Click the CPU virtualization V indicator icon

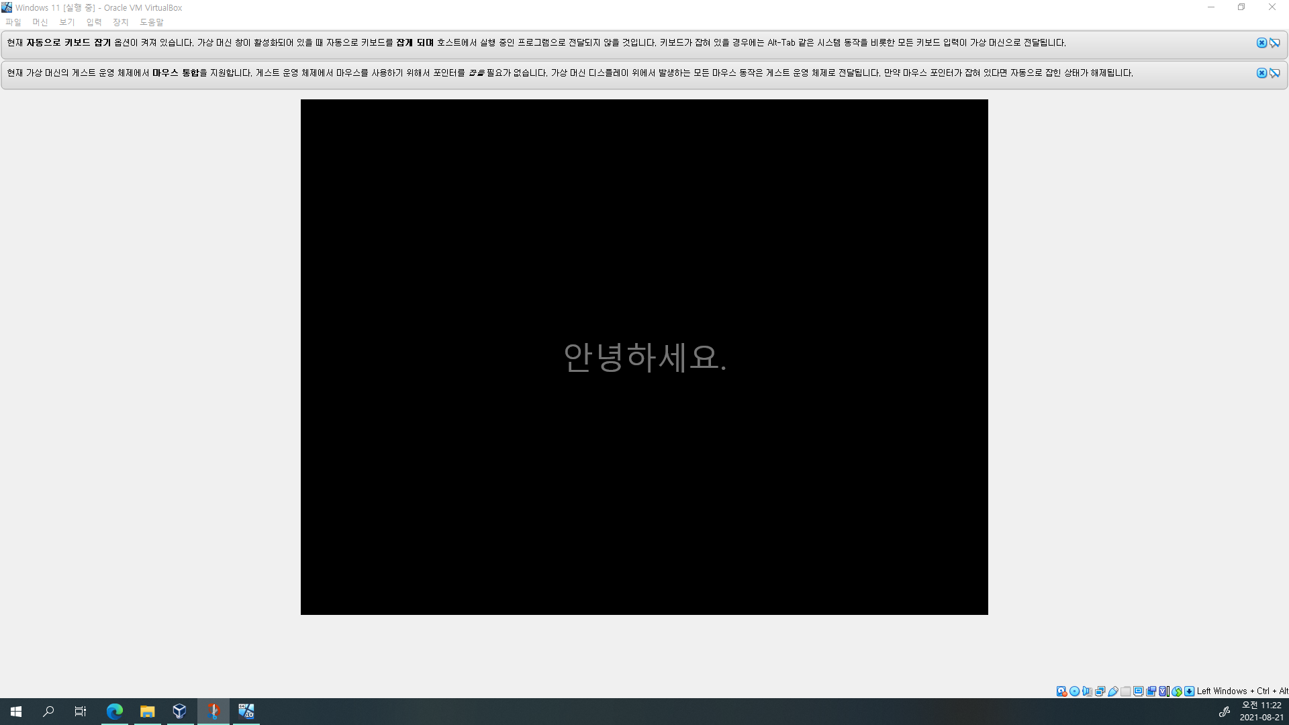pos(1164,691)
